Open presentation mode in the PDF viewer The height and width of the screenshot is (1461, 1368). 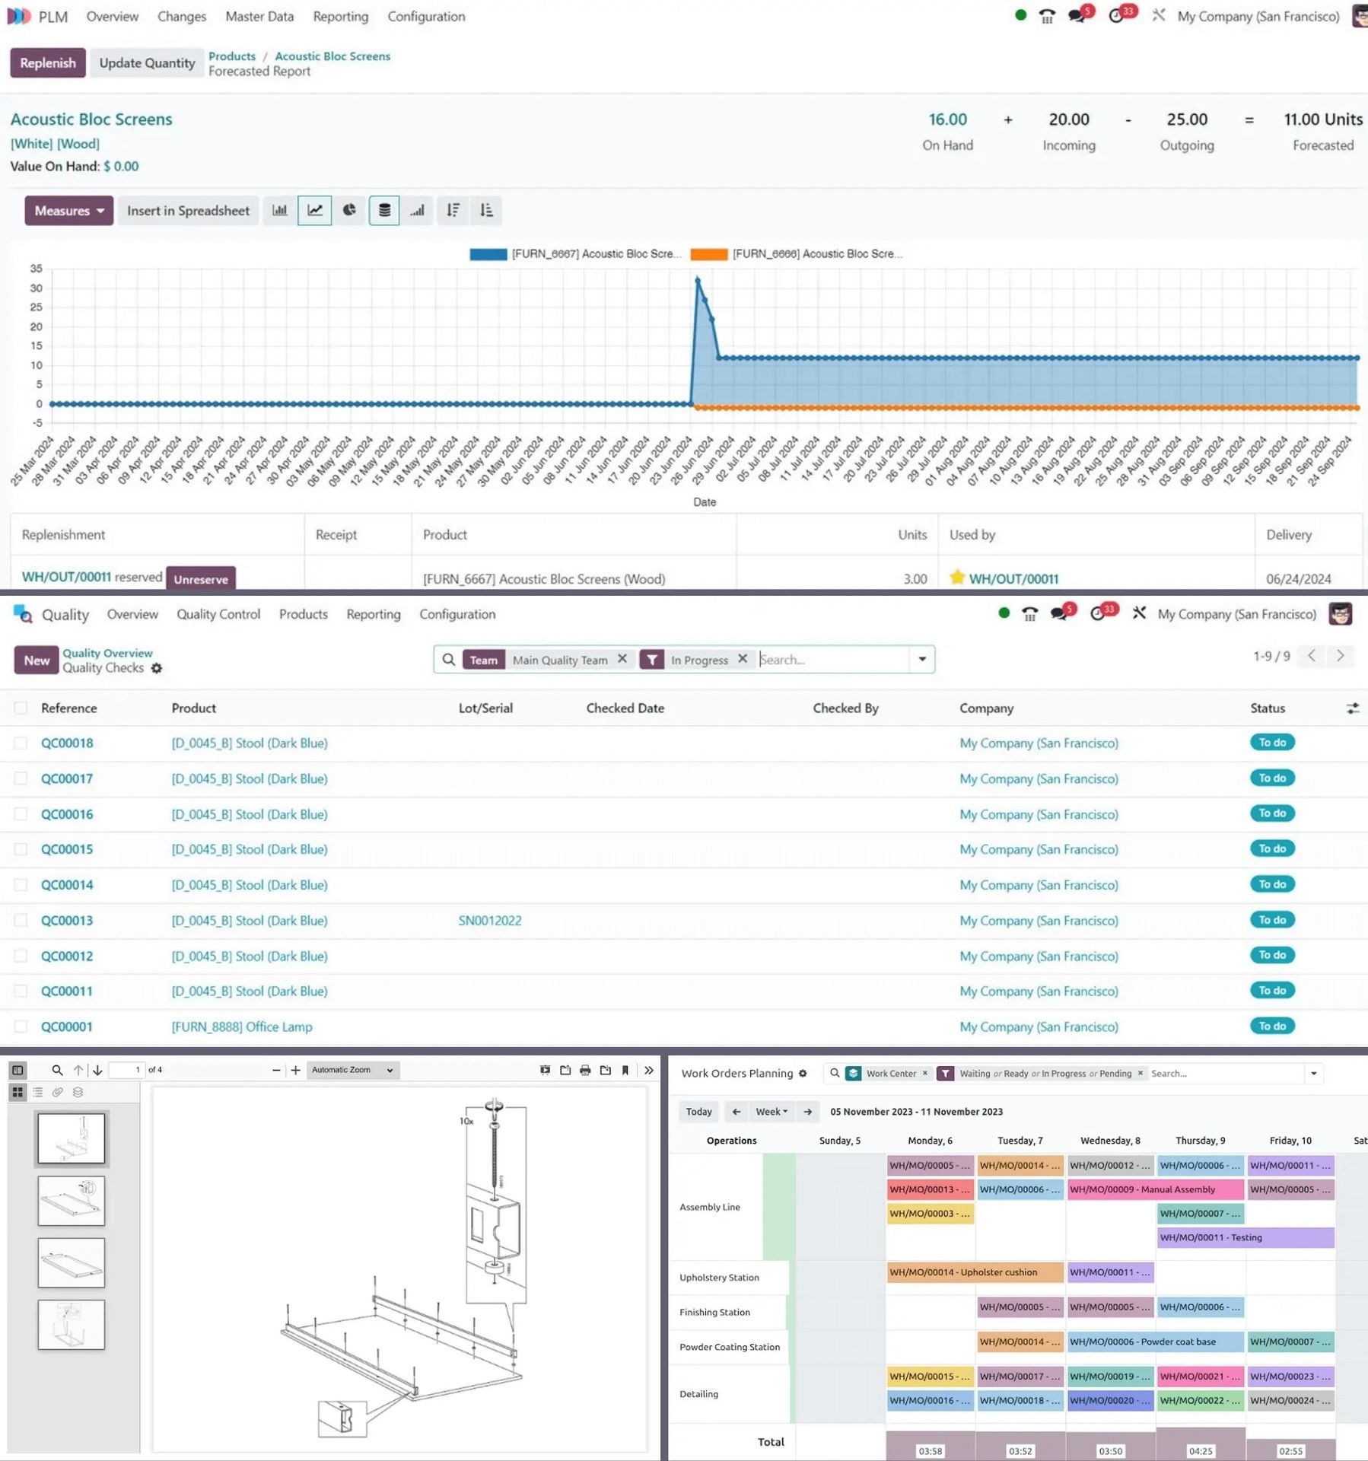545,1070
